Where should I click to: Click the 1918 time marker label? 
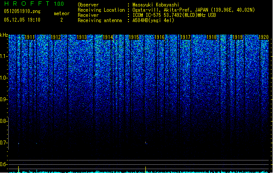click(211, 37)
